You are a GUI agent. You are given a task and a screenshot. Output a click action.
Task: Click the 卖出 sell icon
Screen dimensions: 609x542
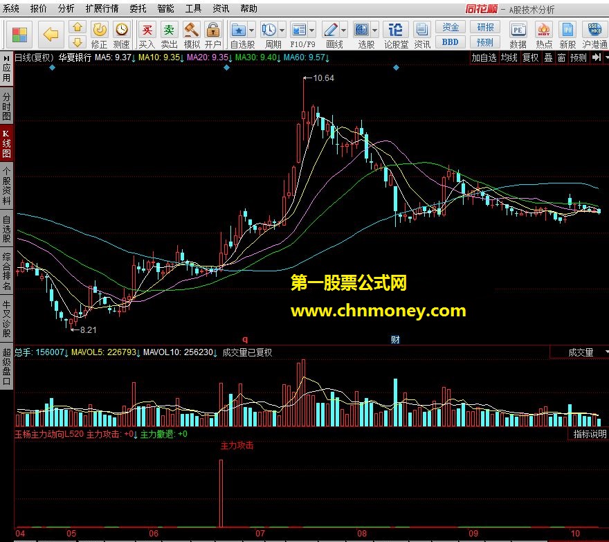point(169,30)
